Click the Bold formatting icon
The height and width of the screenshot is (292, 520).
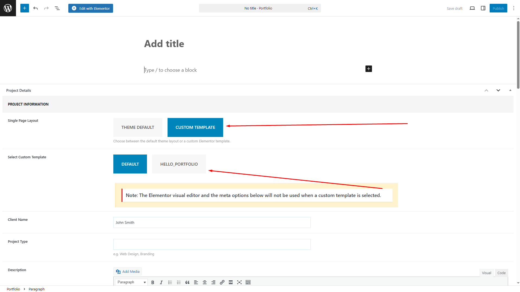tap(153, 282)
